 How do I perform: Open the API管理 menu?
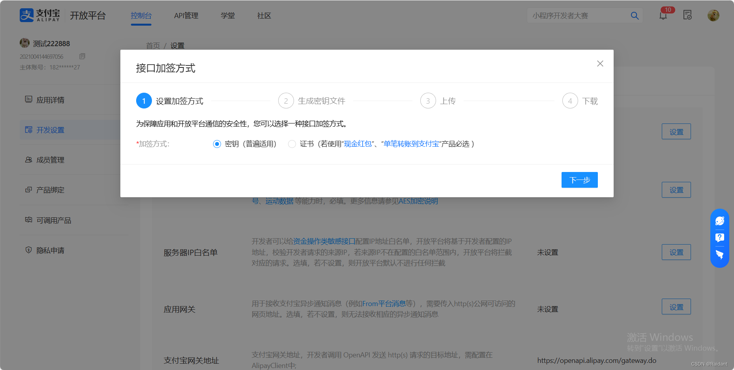coord(186,16)
